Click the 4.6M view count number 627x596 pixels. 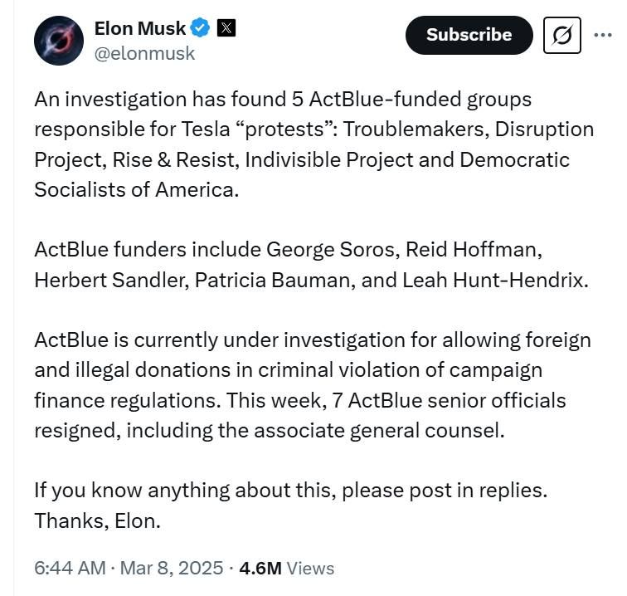(260, 568)
